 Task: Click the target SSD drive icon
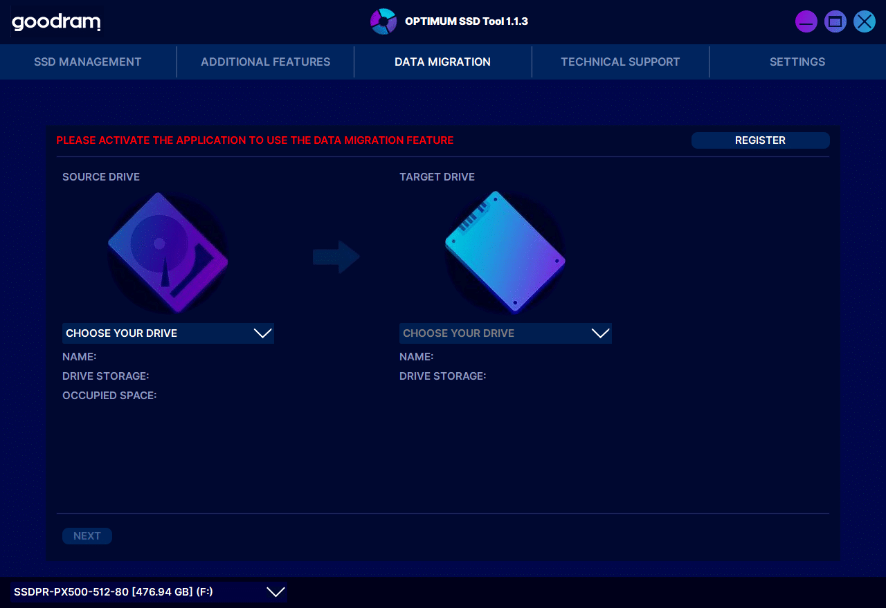[505, 252]
